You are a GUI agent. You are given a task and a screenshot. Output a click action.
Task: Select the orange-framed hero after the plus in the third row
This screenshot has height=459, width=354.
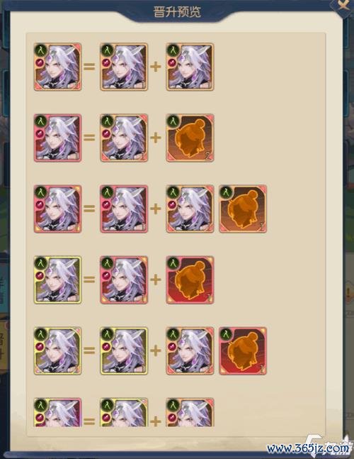(x=190, y=209)
